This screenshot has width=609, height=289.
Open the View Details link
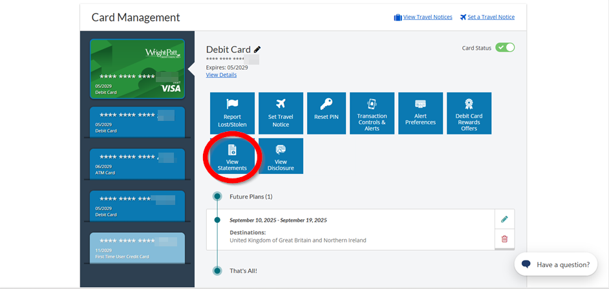[221, 75]
